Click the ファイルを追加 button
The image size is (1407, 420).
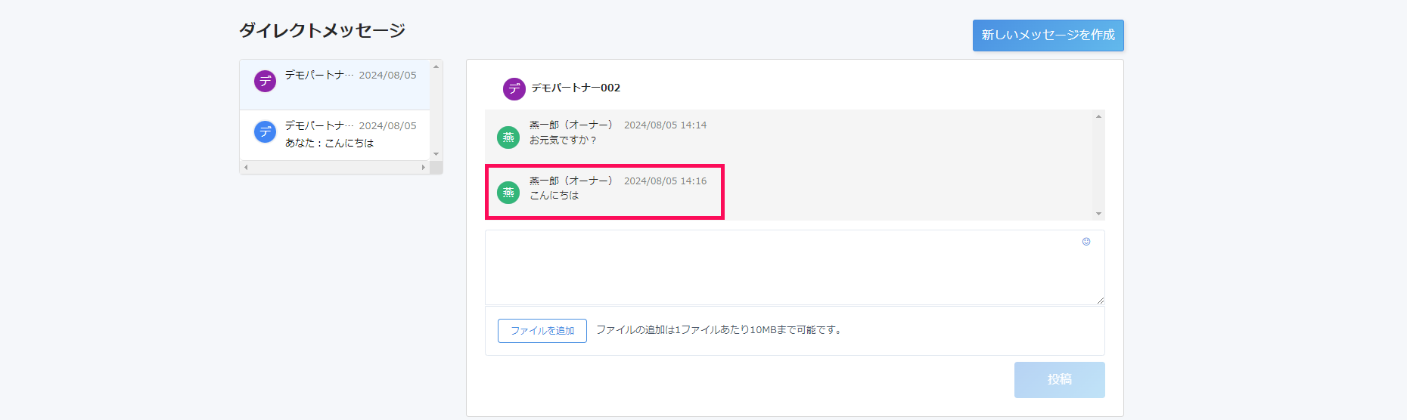[542, 331]
